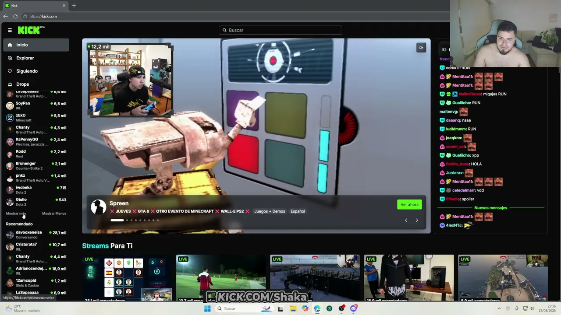Open zEkO's Minecraft channel
The width and height of the screenshot is (561, 315).
(36, 118)
